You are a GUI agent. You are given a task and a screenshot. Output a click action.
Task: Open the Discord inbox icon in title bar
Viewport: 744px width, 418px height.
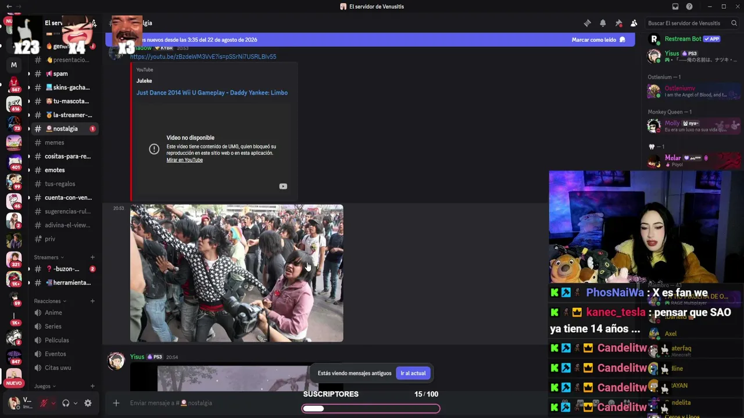point(675,6)
